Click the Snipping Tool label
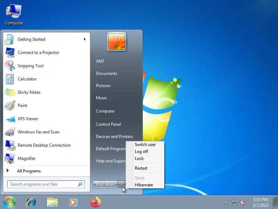This screenshot has height=209, width=278. (x=31, y=66)
